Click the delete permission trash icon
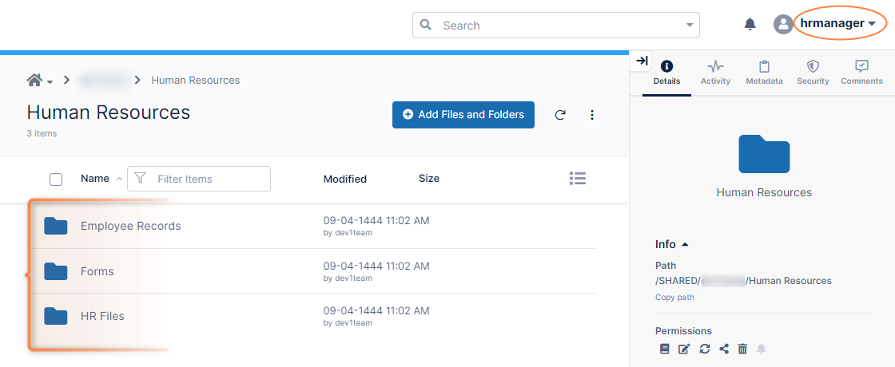Viewport: 895px width, 367px height. pos(742,349)
